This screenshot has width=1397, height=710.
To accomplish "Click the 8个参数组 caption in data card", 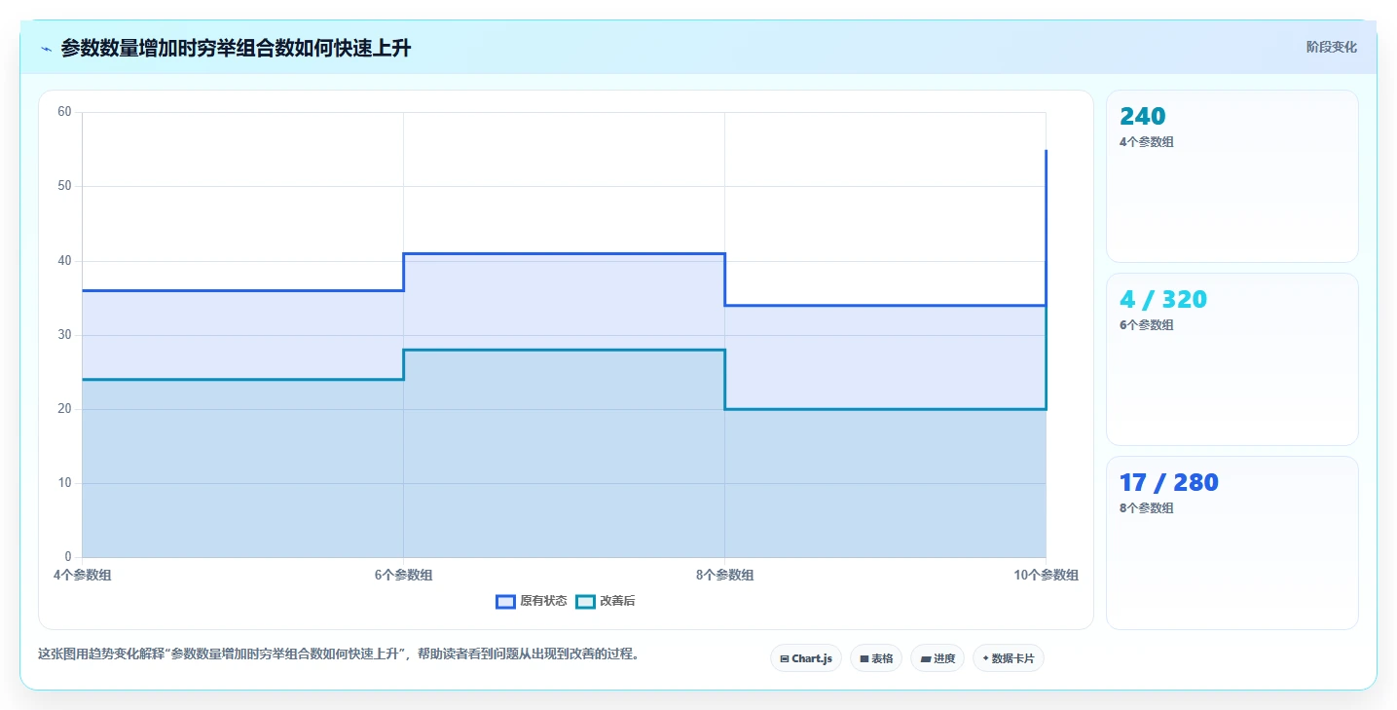I will 1147,508.
